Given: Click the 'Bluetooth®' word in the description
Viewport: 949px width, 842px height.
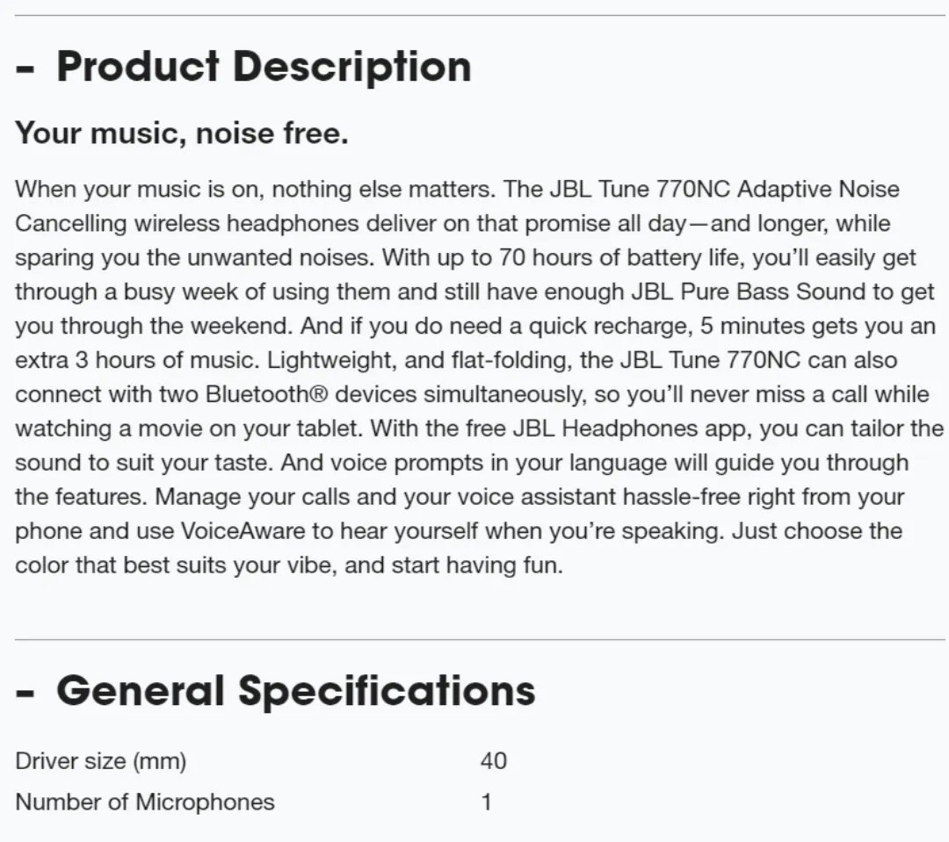Looking at the screenshot, I should 266,394.
